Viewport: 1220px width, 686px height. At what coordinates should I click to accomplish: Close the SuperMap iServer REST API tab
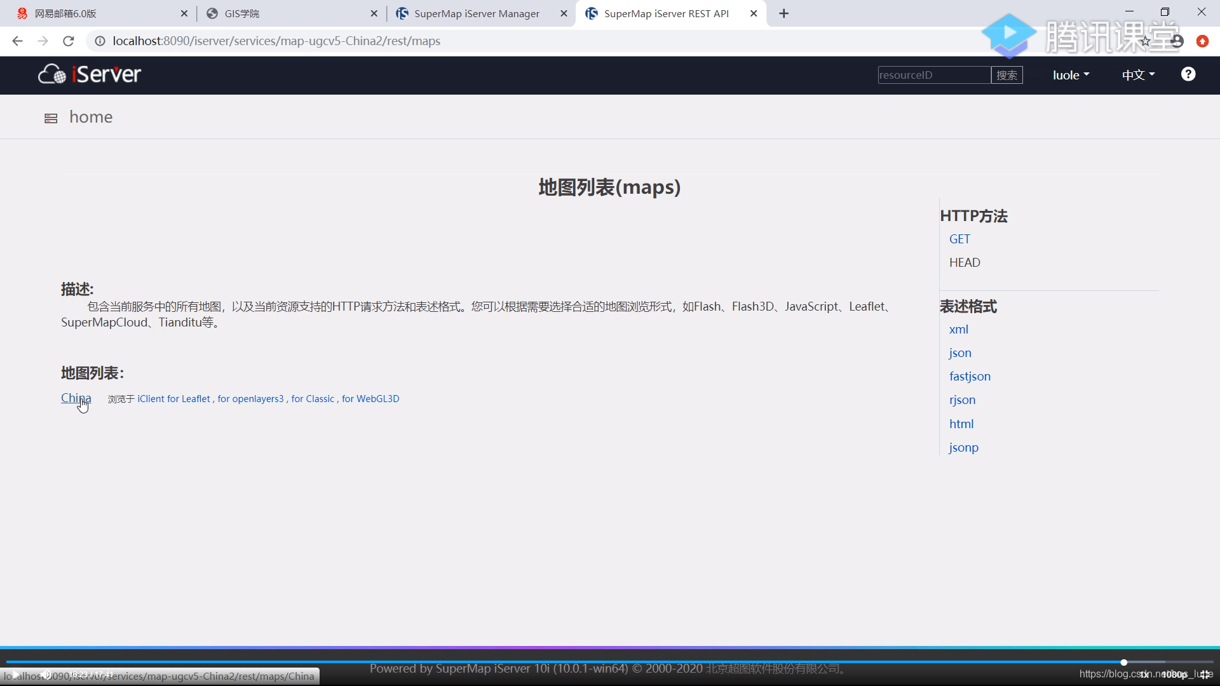point(754,13)
